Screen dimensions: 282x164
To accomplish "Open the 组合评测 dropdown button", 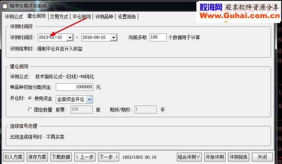I will [x=189, y=157].
